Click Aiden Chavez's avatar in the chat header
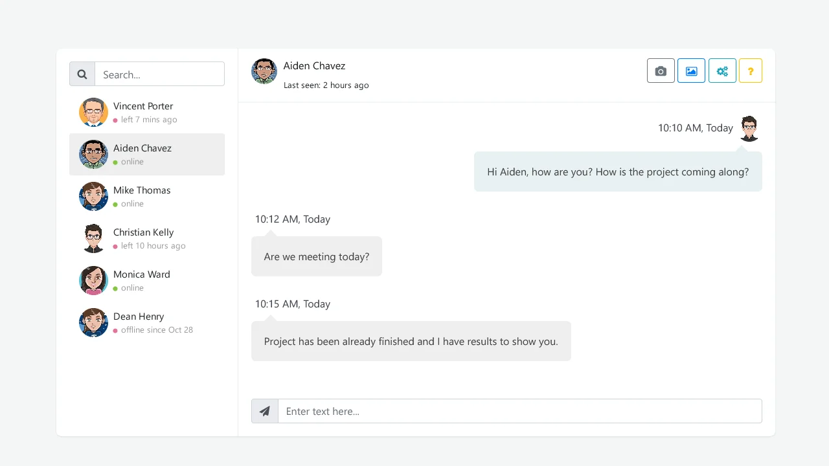 264,71
